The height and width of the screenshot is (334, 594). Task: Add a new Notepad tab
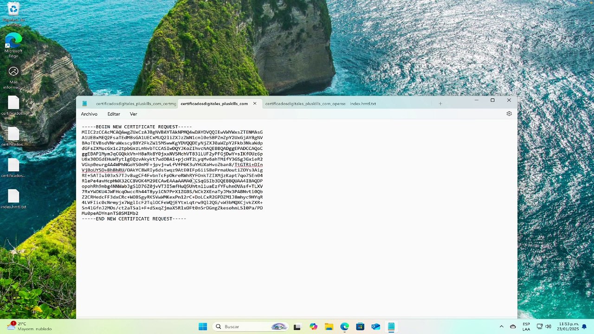click(x=440, y=103)
